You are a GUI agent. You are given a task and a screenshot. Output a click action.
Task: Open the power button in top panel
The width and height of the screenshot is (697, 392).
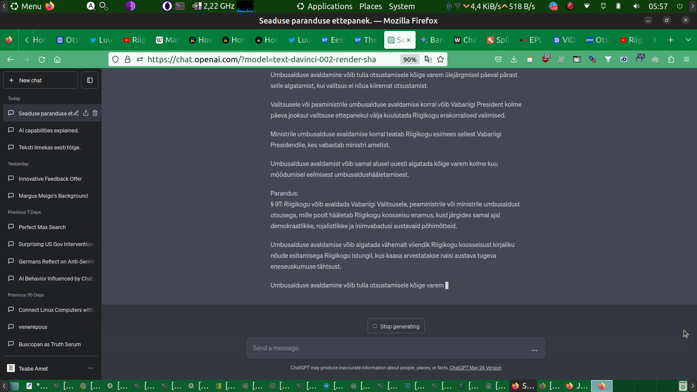coord(680,6)
